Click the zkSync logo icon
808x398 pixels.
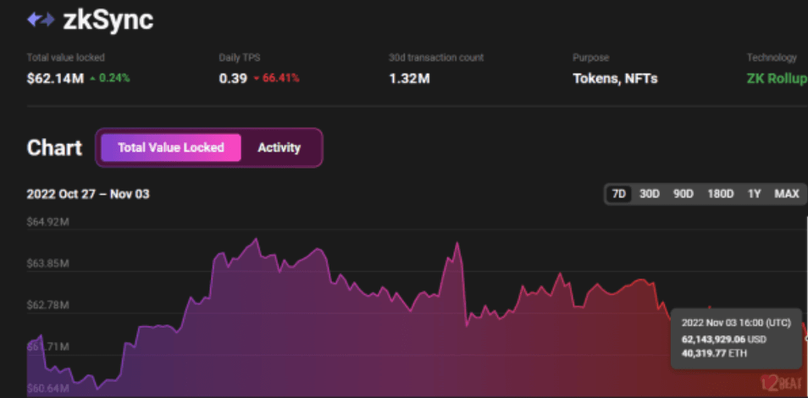[x=41, y=20]
